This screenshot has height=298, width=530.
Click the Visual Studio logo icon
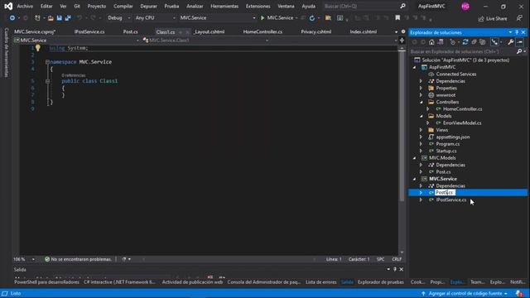pos(8,6)
